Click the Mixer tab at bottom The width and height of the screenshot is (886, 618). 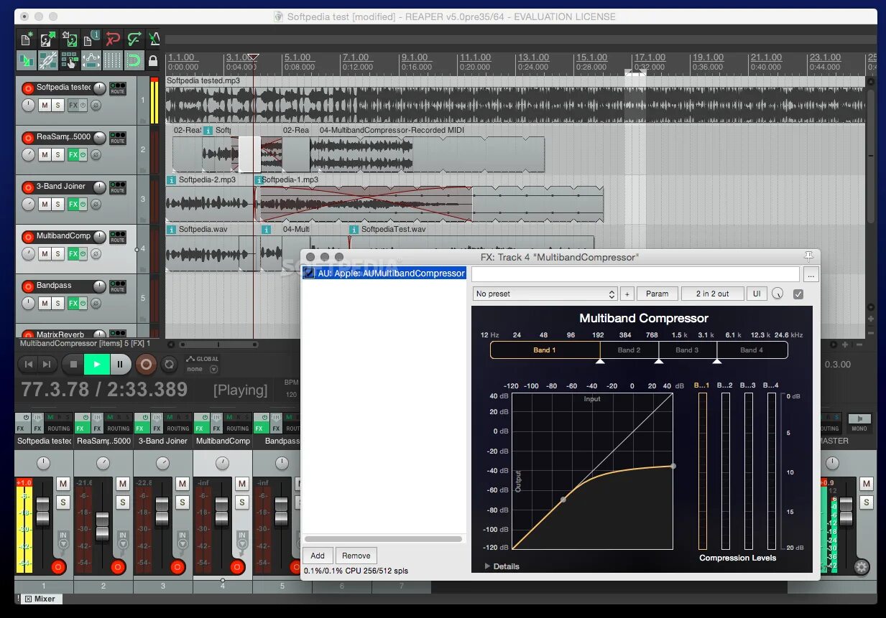[40, 599]
